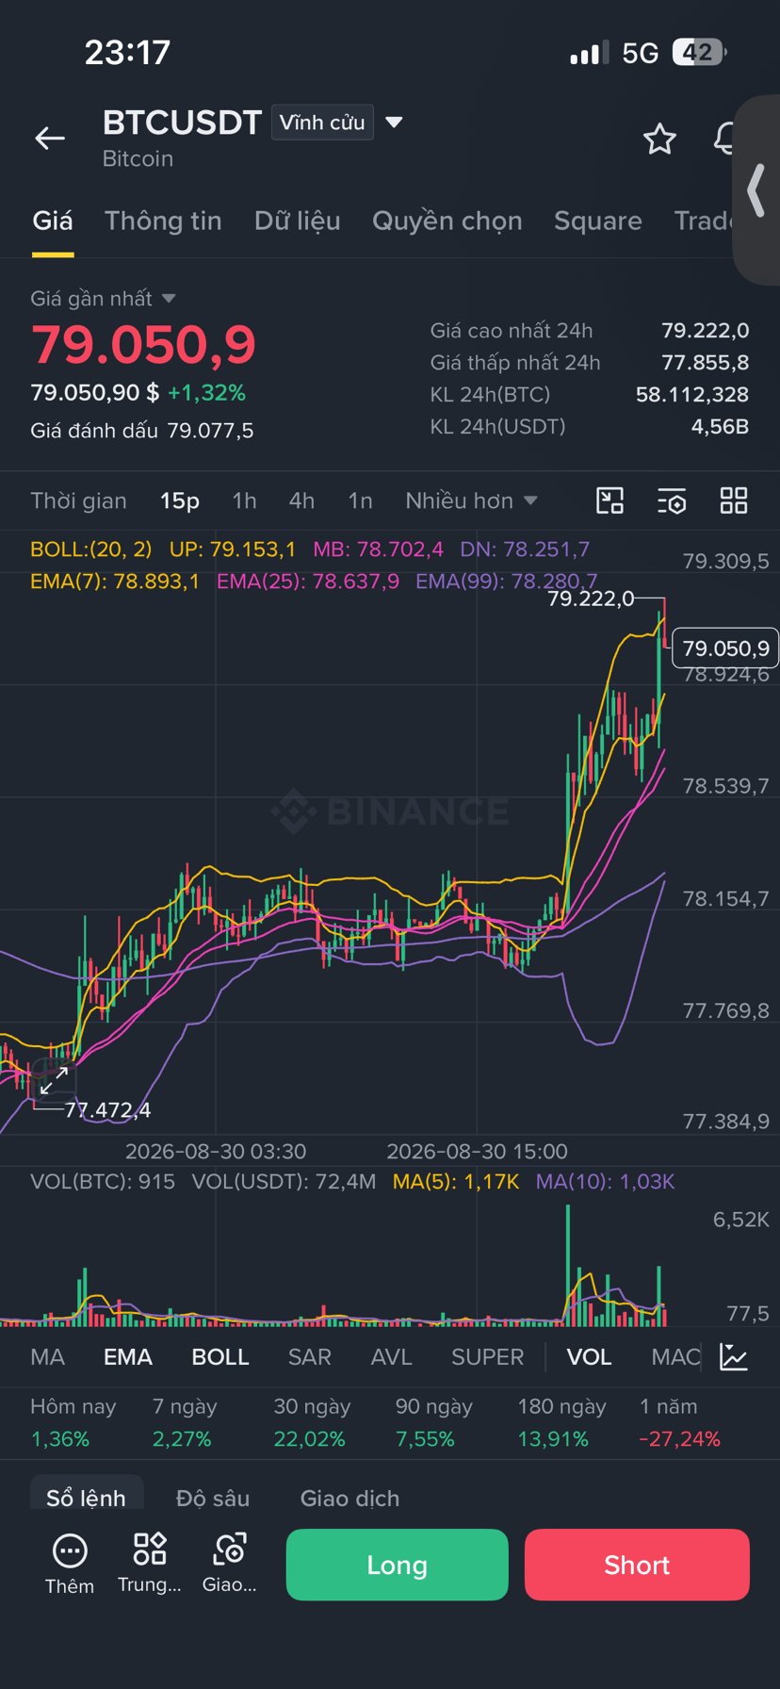This screenshot has height=1689, width=780.
Task: Open the Dữ liệu tab
Action: click(297, 221)
